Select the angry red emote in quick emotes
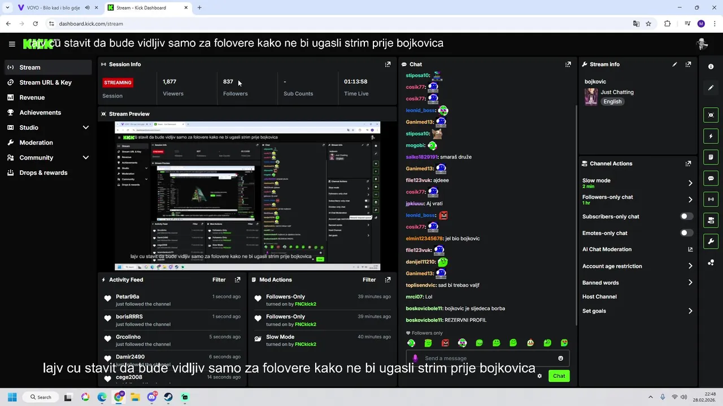Viewport: 723px width, 406px height. pyautogui.click(x=445, y=343)
